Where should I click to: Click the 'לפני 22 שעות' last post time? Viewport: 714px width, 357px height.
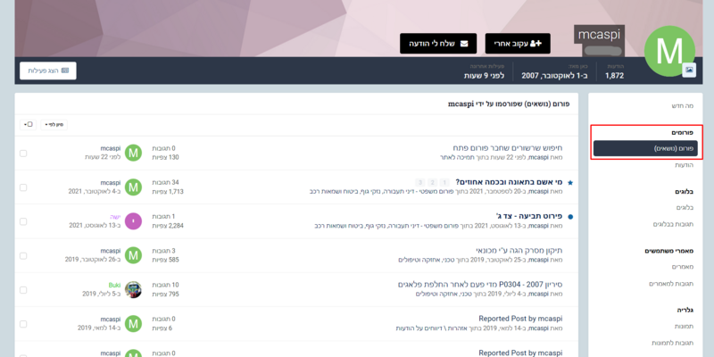click(103, 157)
